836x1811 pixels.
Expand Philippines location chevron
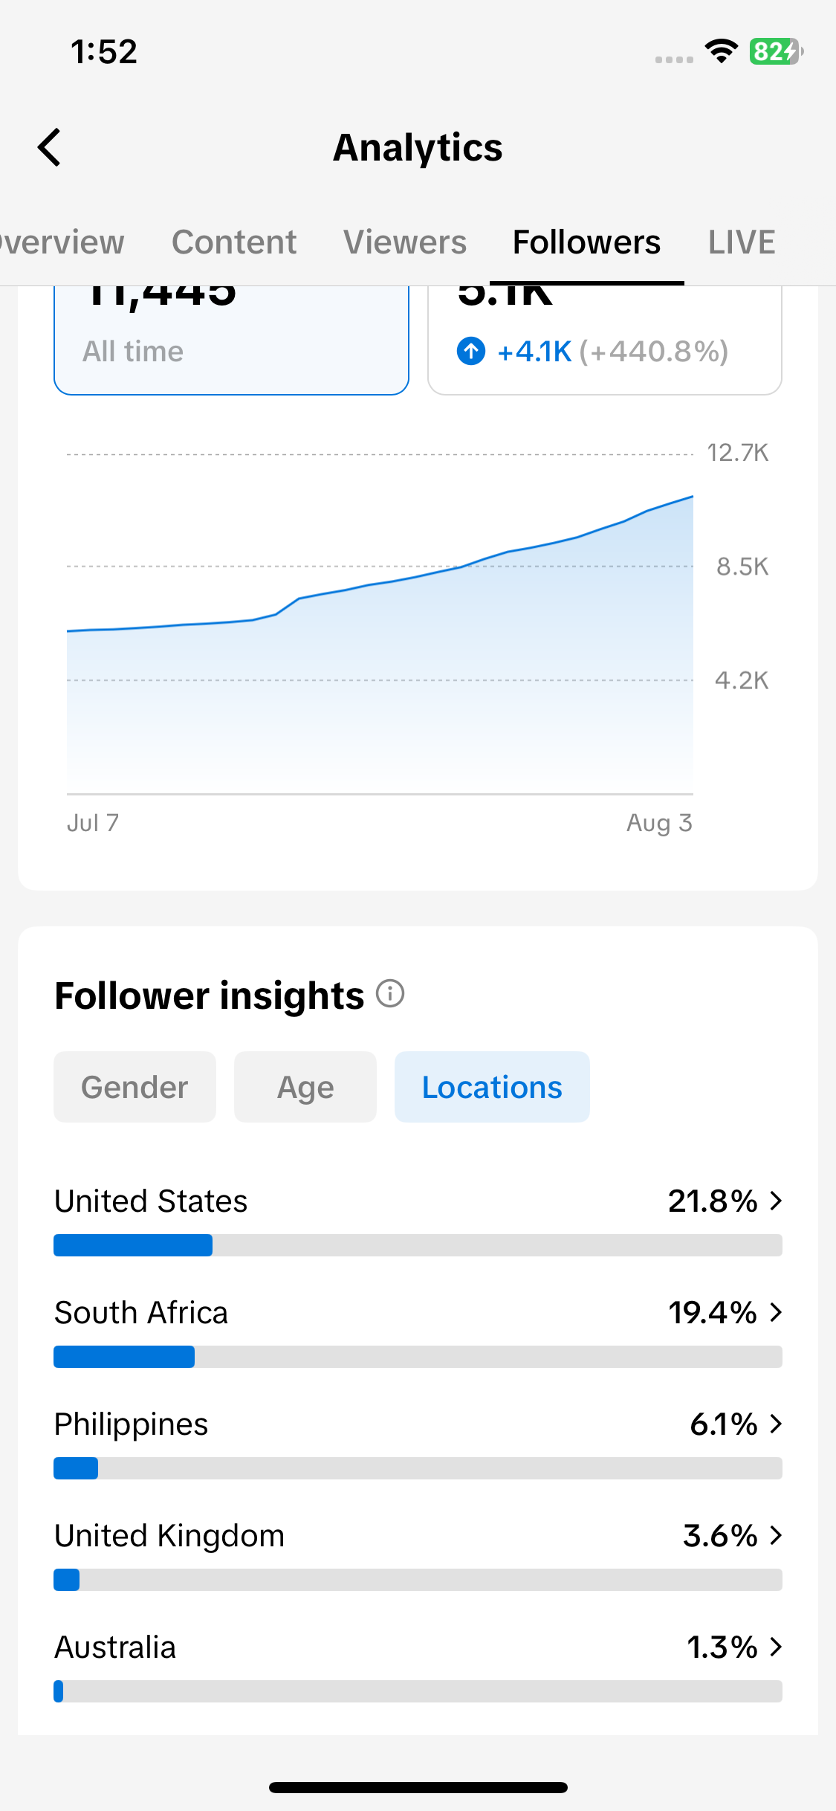click(777, 1424)
